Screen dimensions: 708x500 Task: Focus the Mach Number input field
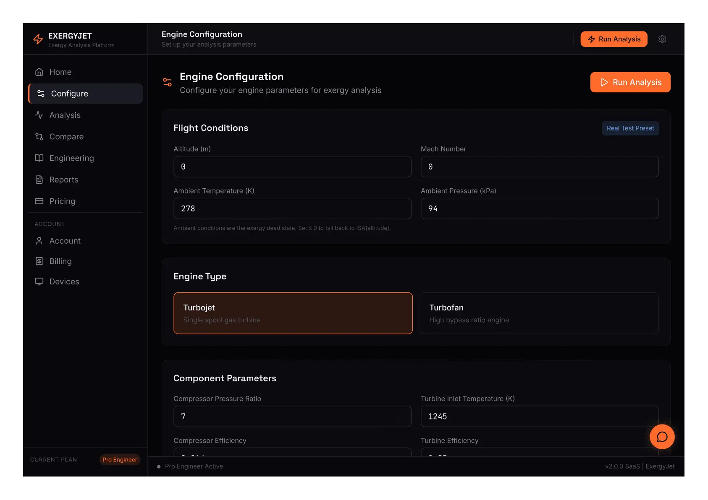540,167
